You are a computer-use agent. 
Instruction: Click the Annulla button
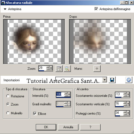tap(68, 127)
